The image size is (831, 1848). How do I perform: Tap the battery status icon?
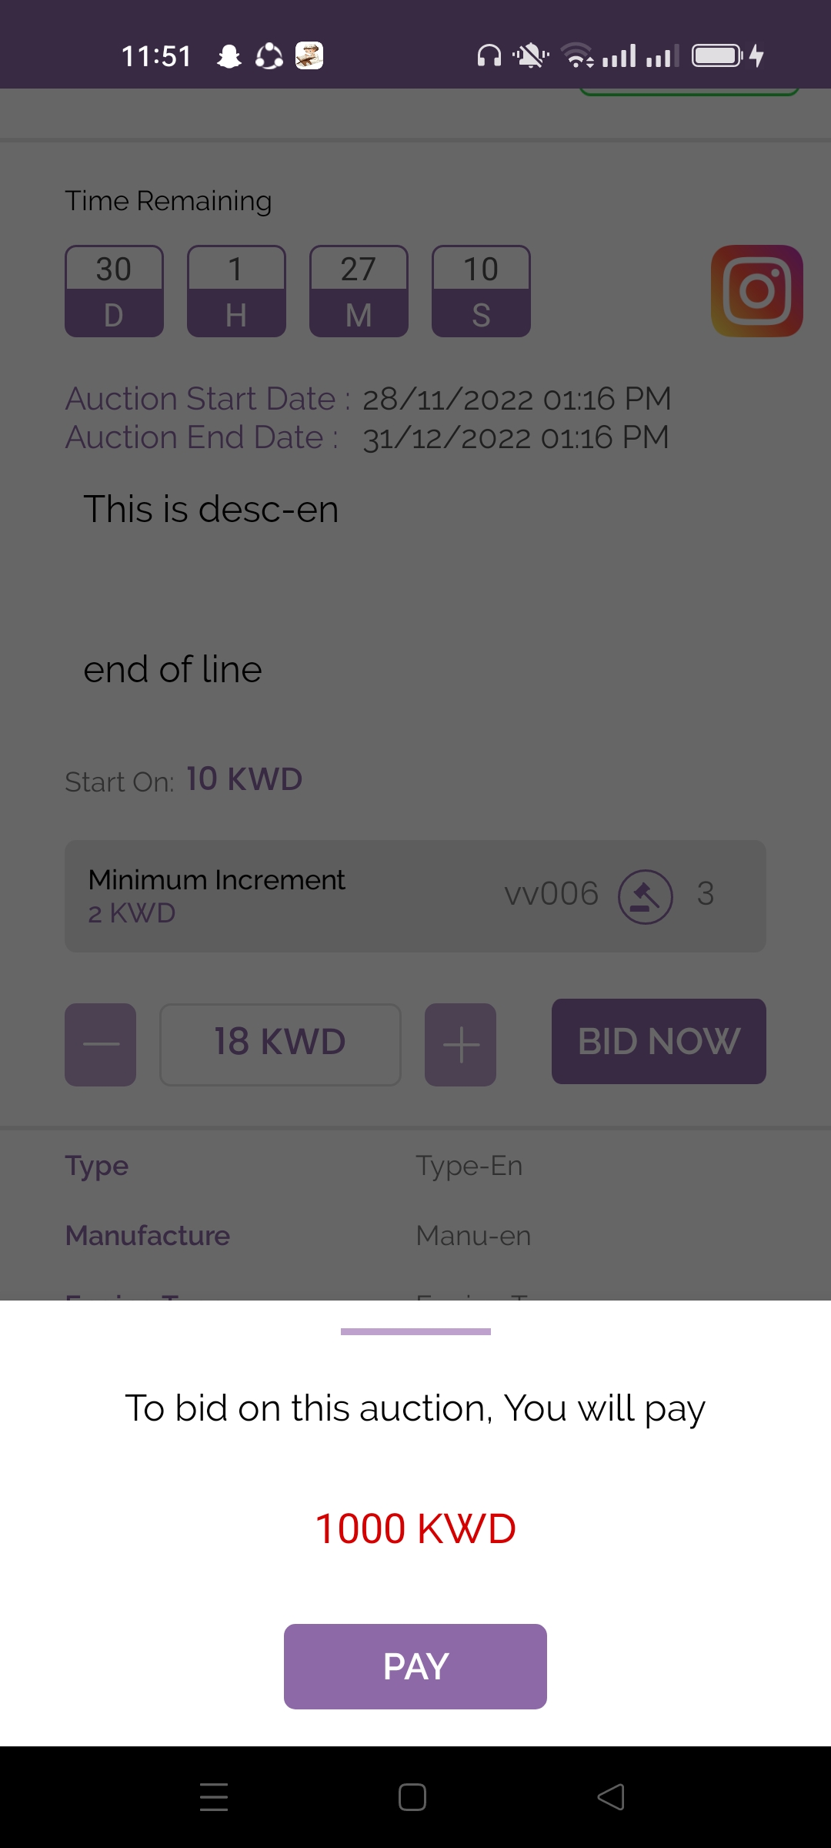point(717,56)
